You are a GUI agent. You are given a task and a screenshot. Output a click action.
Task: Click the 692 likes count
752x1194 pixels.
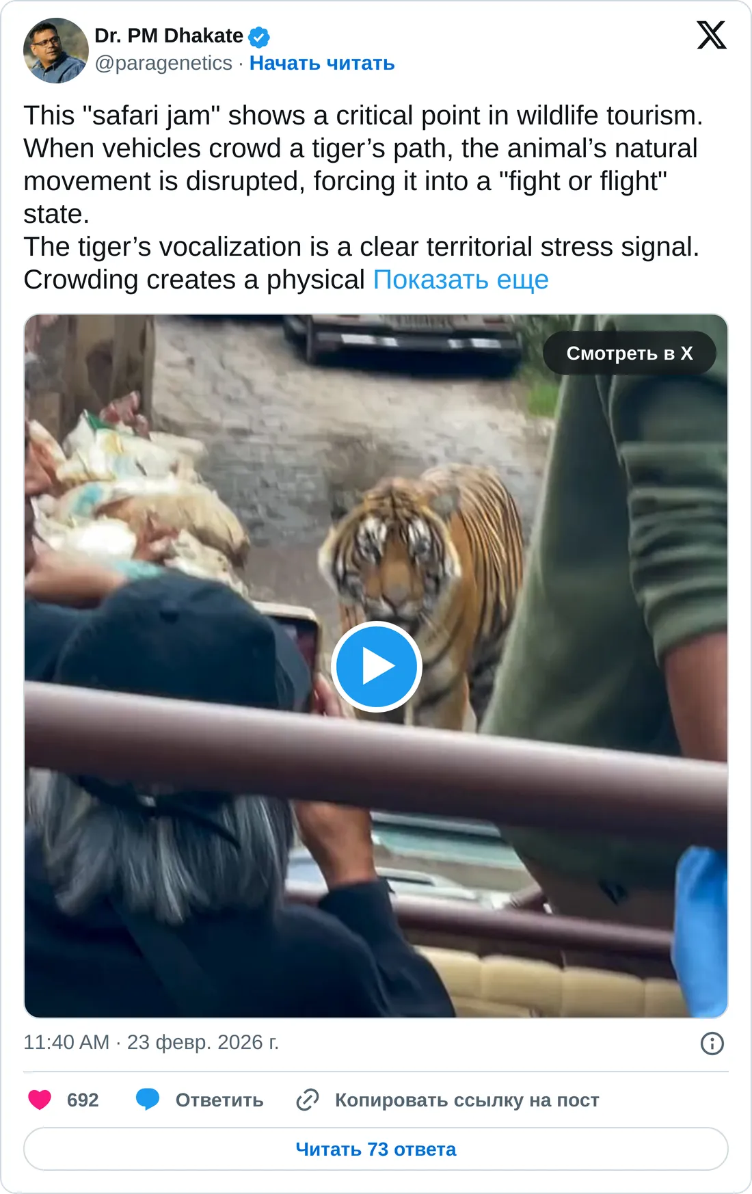83,1100
